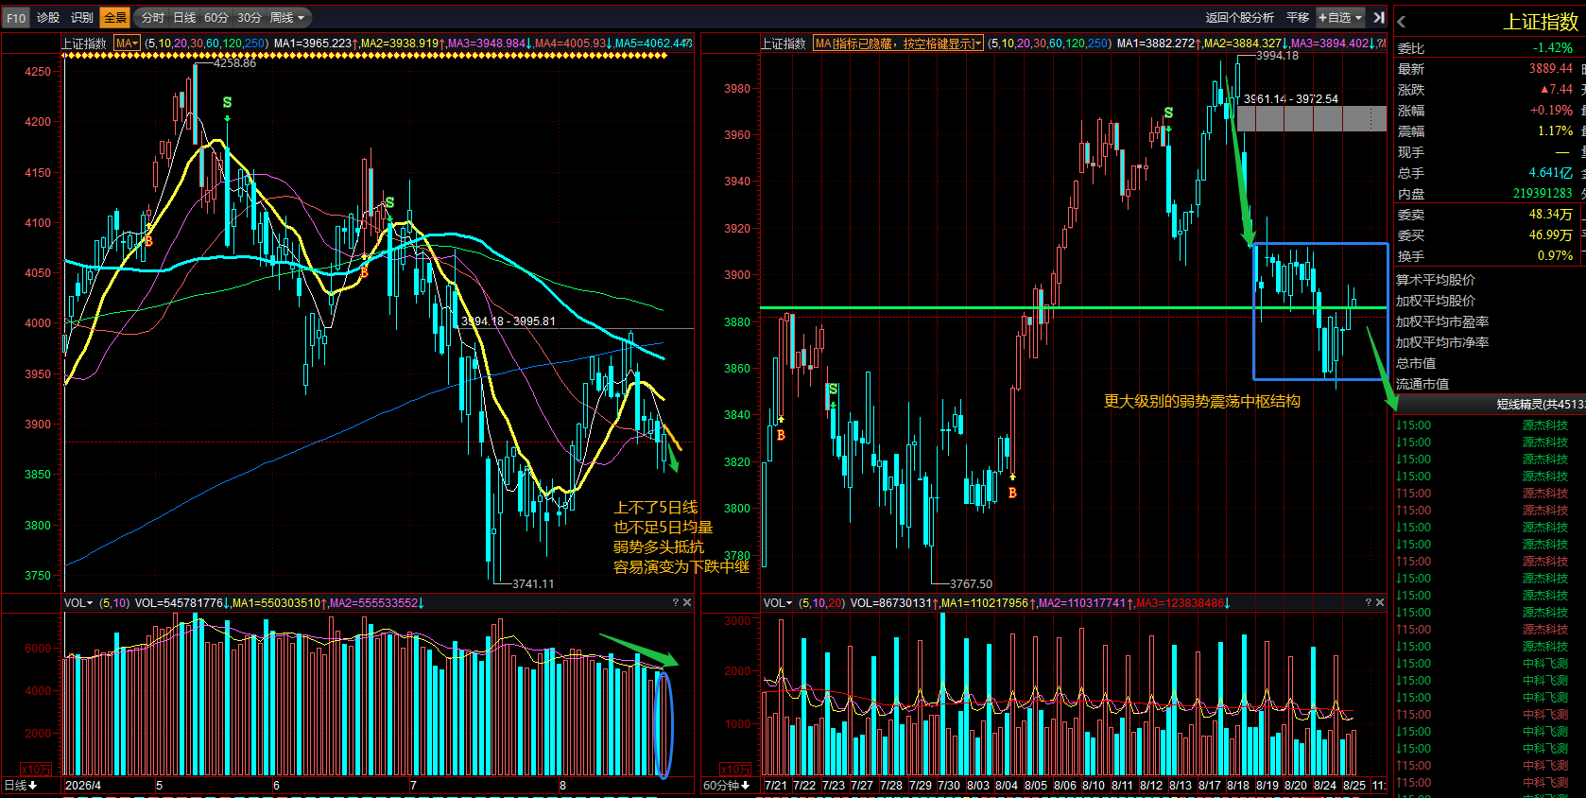Viewport: 1586px width, 798px height.
Task: Click the 3767.50 low label on 60-minute chart
Action: pos(972,584)
